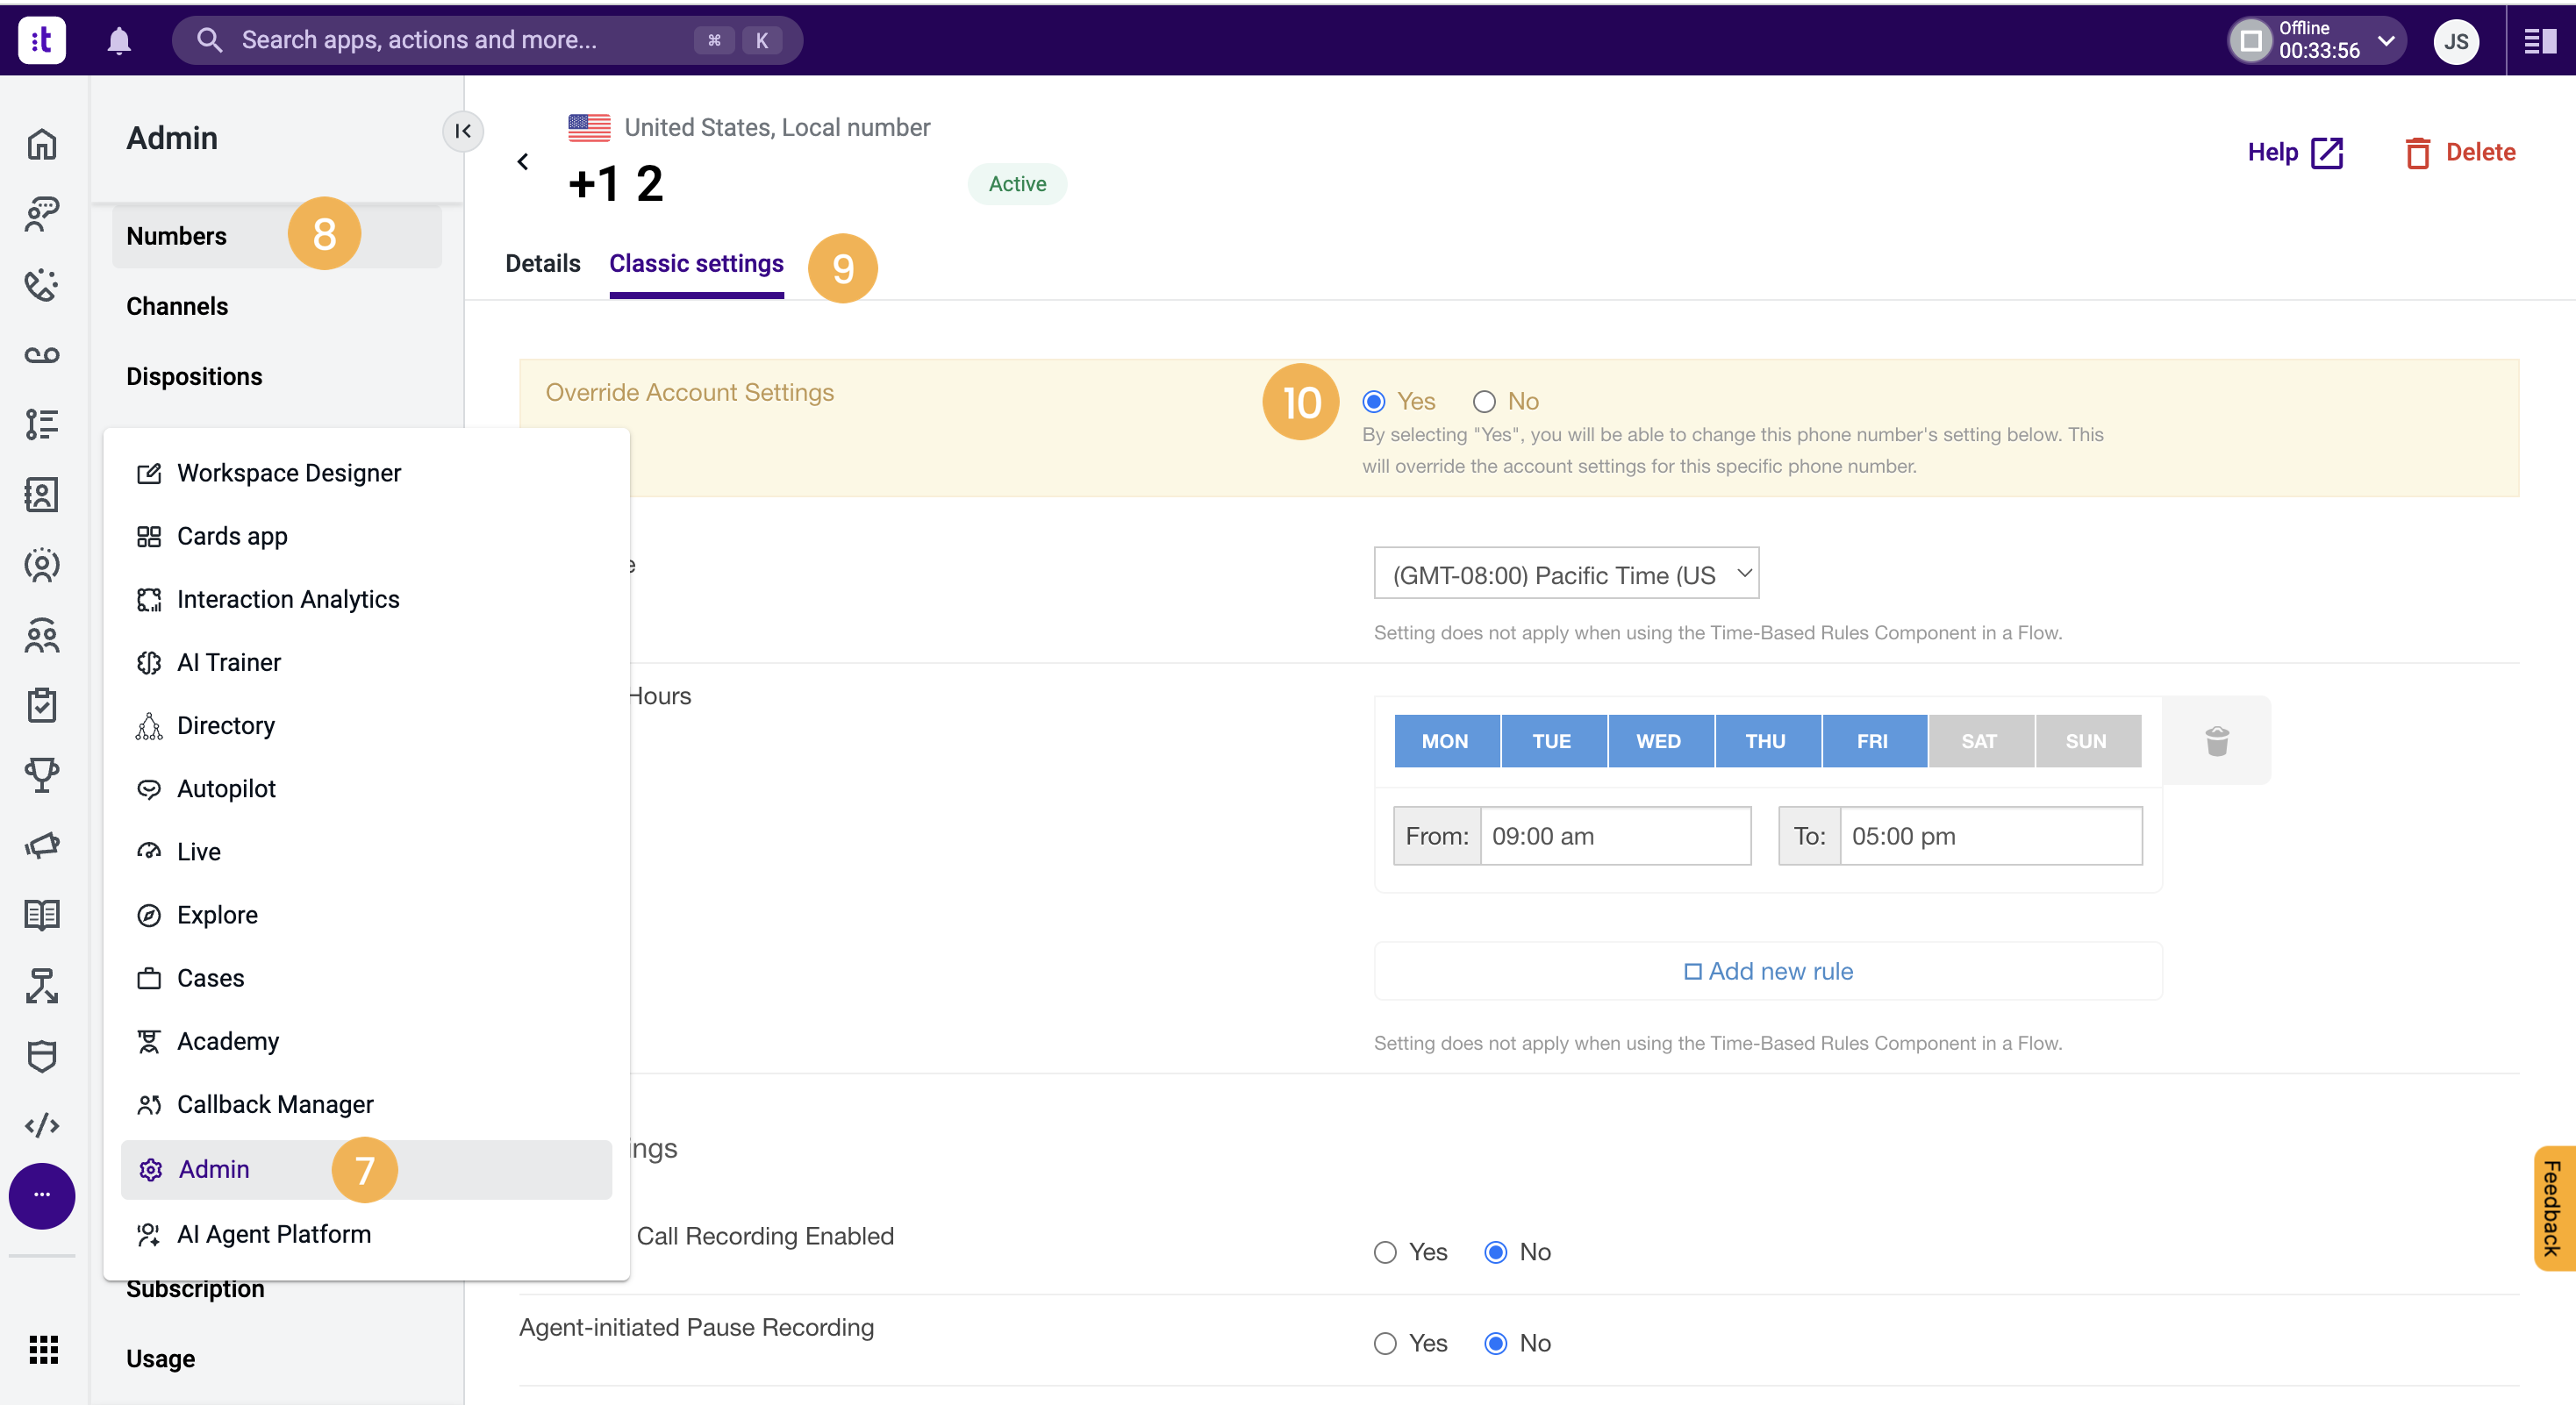Image resolution: width=2576 pixels, height=1405 pixels.
Task: Click the purple more-apps ellipsis button
Action: pos(42,1196)
